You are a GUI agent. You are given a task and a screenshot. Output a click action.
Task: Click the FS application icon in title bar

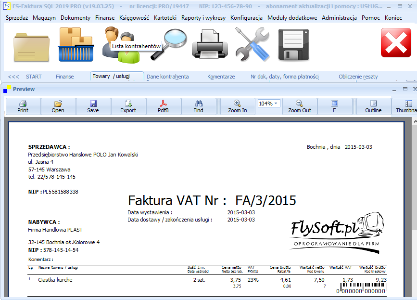pyautogui.click(x=6, y=6)
